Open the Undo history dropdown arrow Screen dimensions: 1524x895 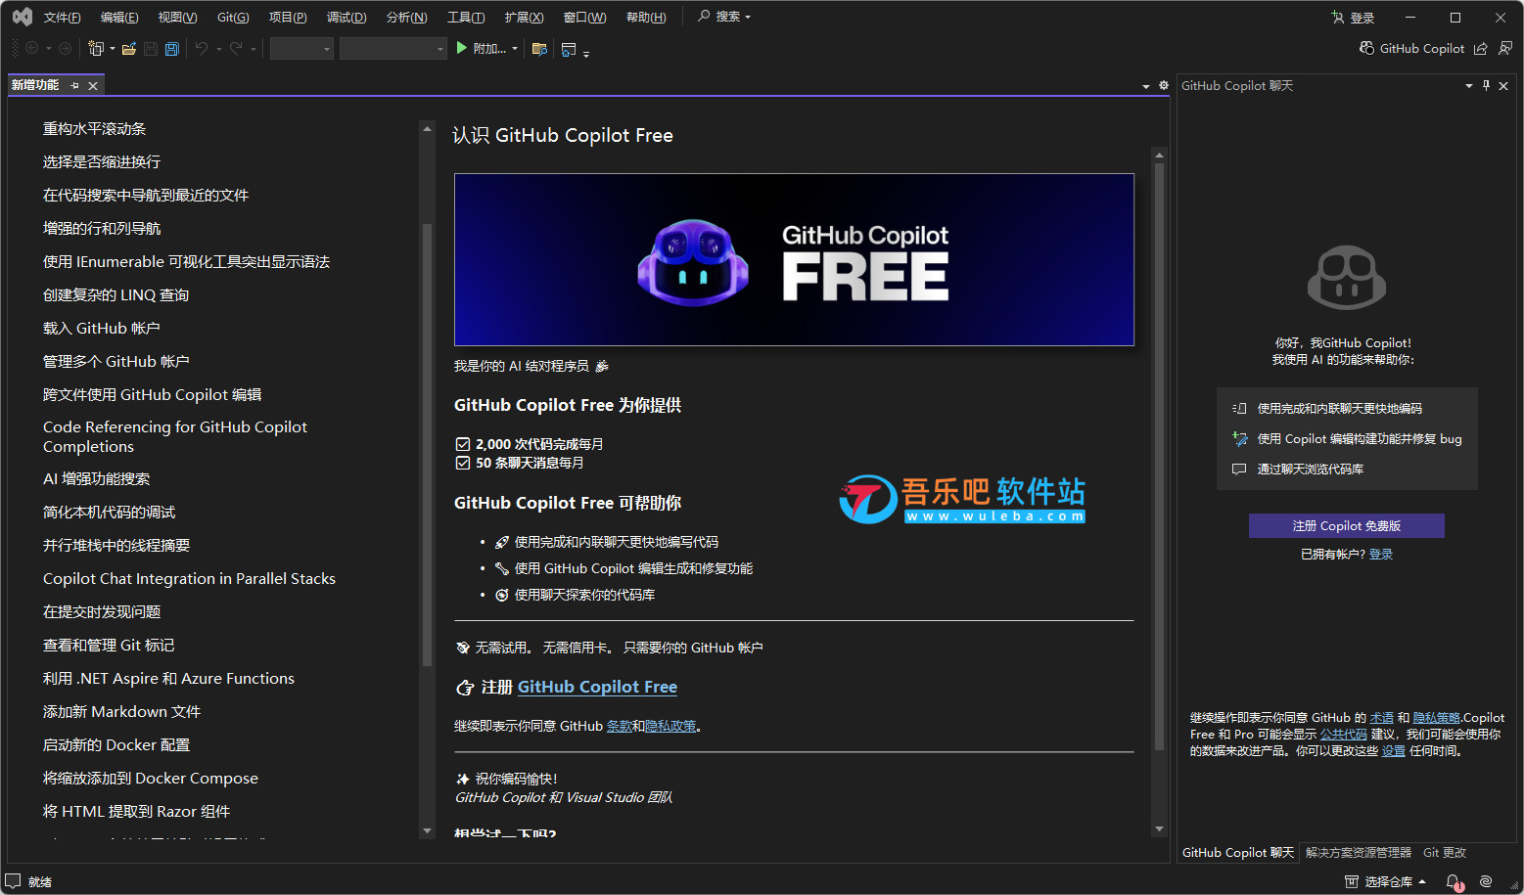coord(218,48)
